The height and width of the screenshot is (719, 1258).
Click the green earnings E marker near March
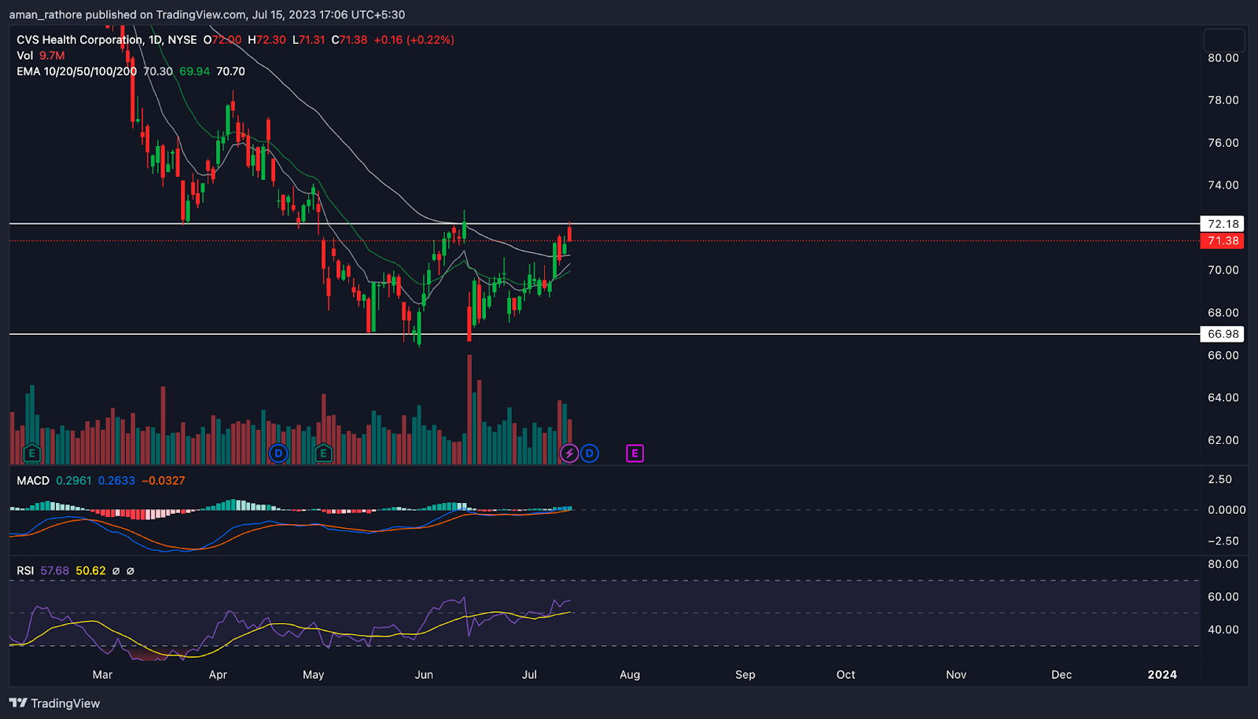[x=31, y=453]
